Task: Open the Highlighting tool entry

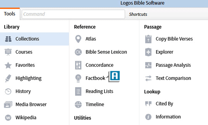Action: pyautogui.click(x=29, y=78)
